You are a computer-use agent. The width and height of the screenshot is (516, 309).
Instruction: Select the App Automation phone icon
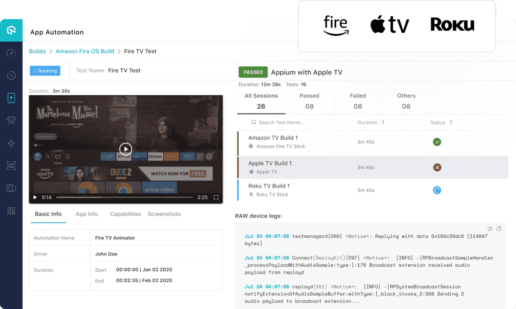(x=11, y=98)
